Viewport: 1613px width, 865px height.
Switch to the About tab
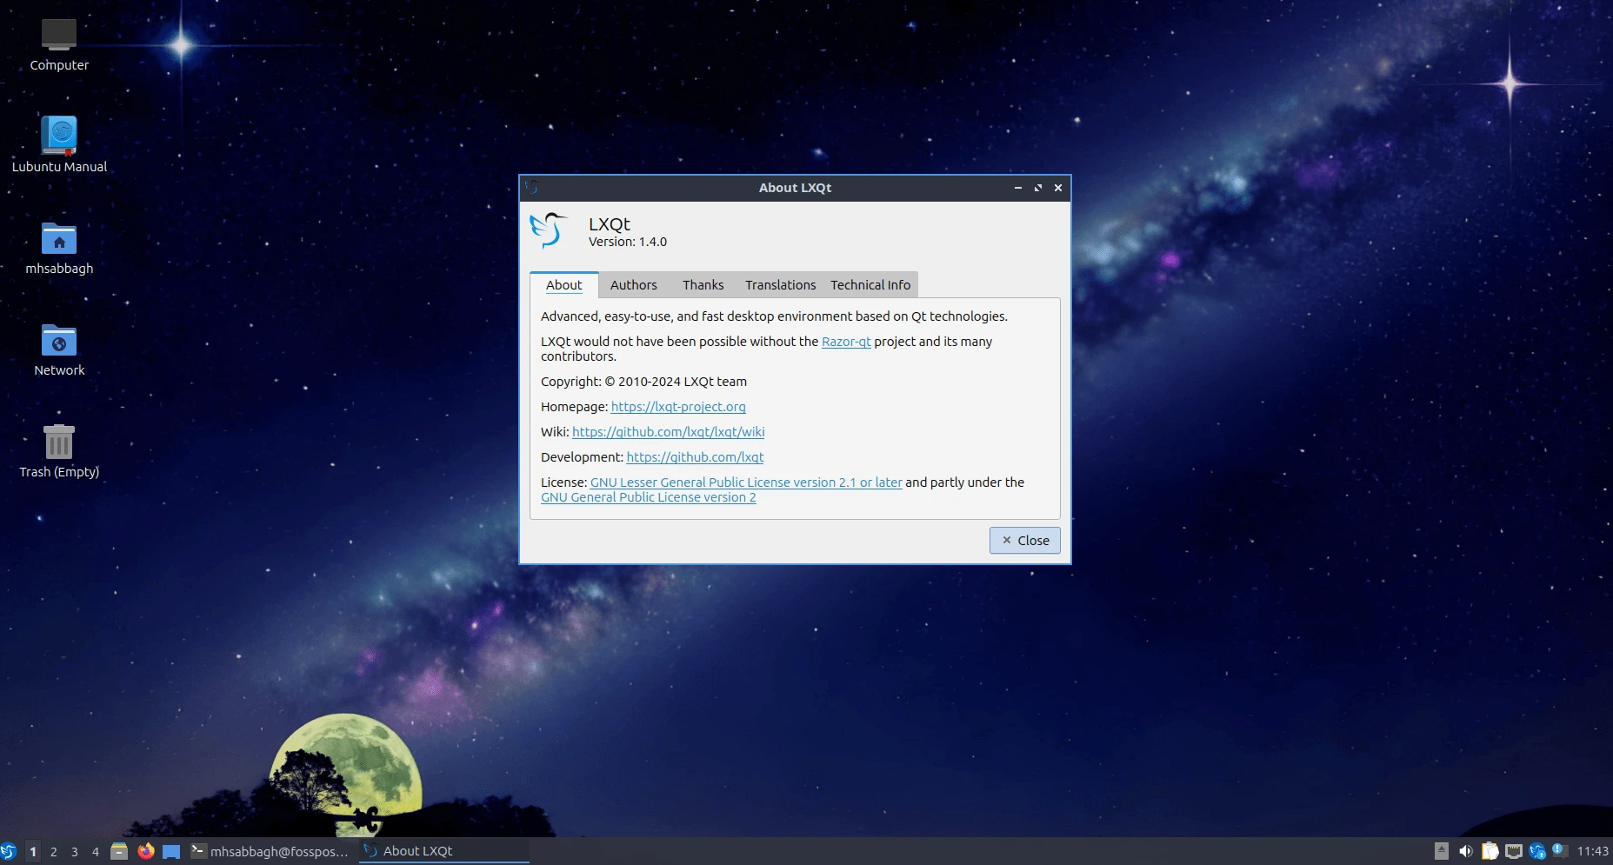tap(563, 285)
